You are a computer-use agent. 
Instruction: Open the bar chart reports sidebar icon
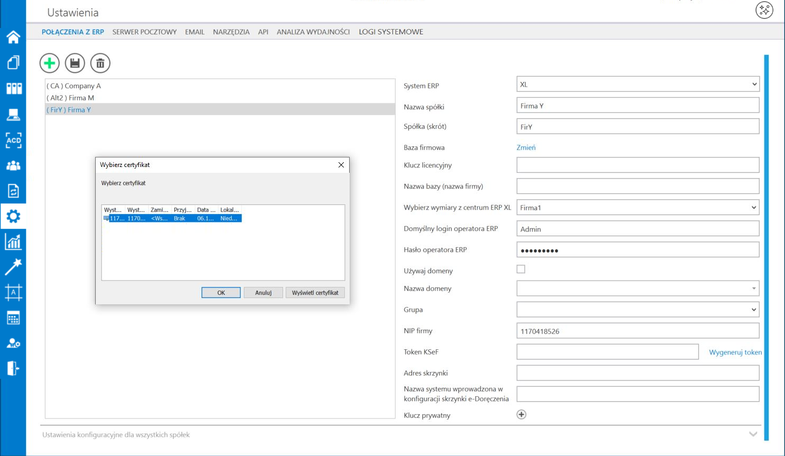pos(13,242)
